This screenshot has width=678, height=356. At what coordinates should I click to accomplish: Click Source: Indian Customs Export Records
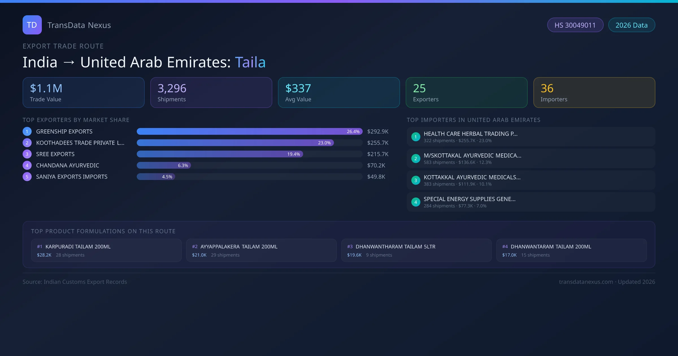coord(75,282)
